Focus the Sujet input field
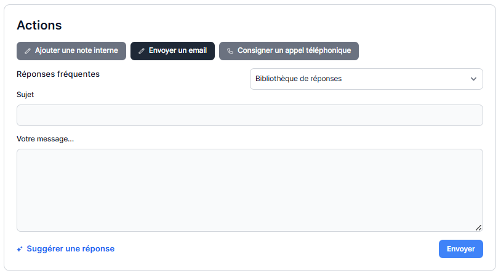This screenshot has height=276, width=501. point(249,116)
